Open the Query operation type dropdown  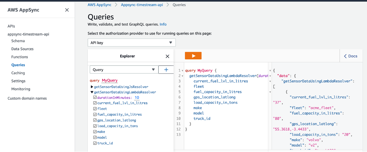tap(124, 69)
